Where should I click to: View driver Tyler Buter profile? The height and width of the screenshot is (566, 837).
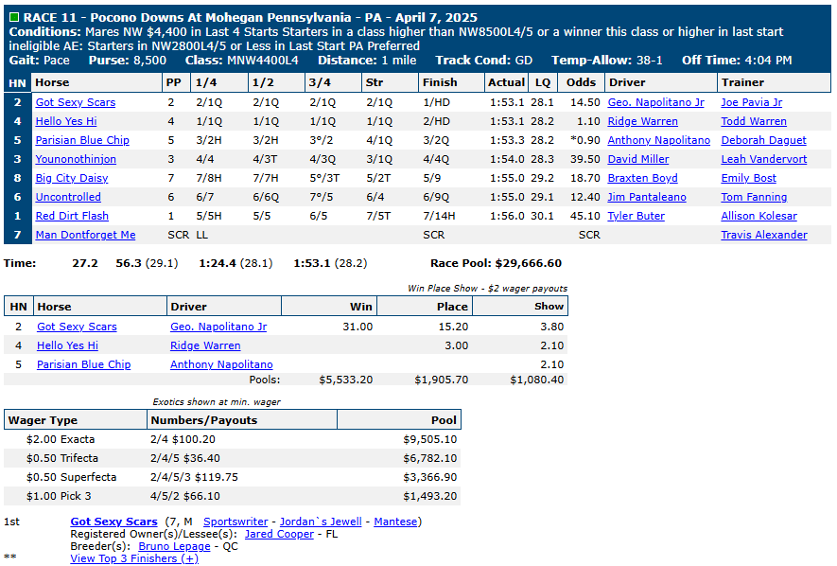(636, 216)
